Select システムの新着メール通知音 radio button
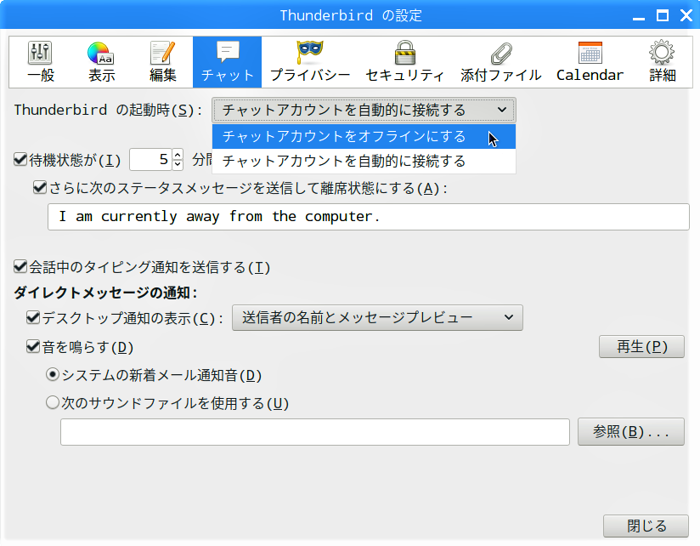 point(53,374)
